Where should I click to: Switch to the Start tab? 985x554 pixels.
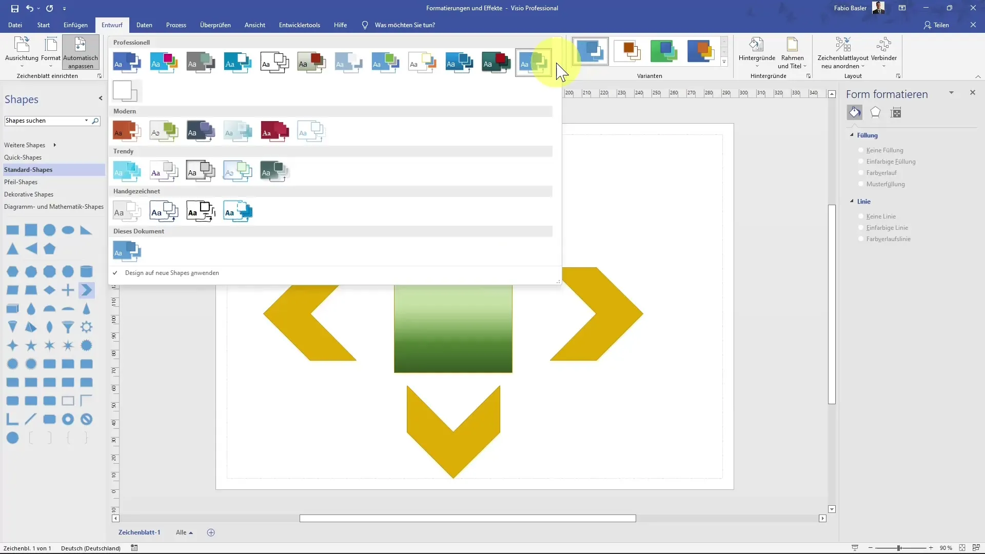tap(44, 25)
